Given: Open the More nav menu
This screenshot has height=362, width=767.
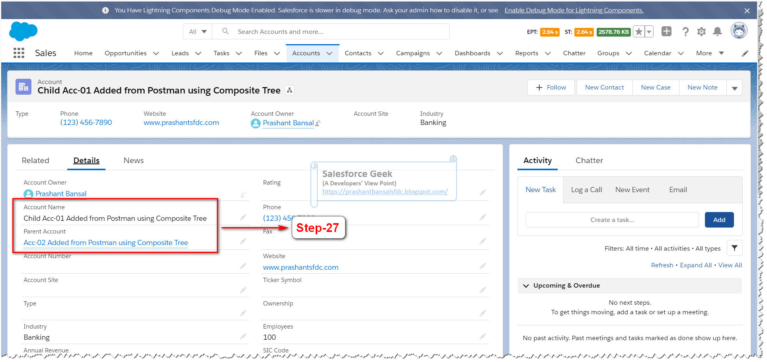Looking at the screenshot, I should pos(710,53).
